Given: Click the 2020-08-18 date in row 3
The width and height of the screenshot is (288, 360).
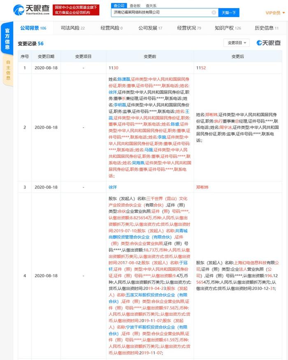Looking at the screenshot, I should point(46,187).
